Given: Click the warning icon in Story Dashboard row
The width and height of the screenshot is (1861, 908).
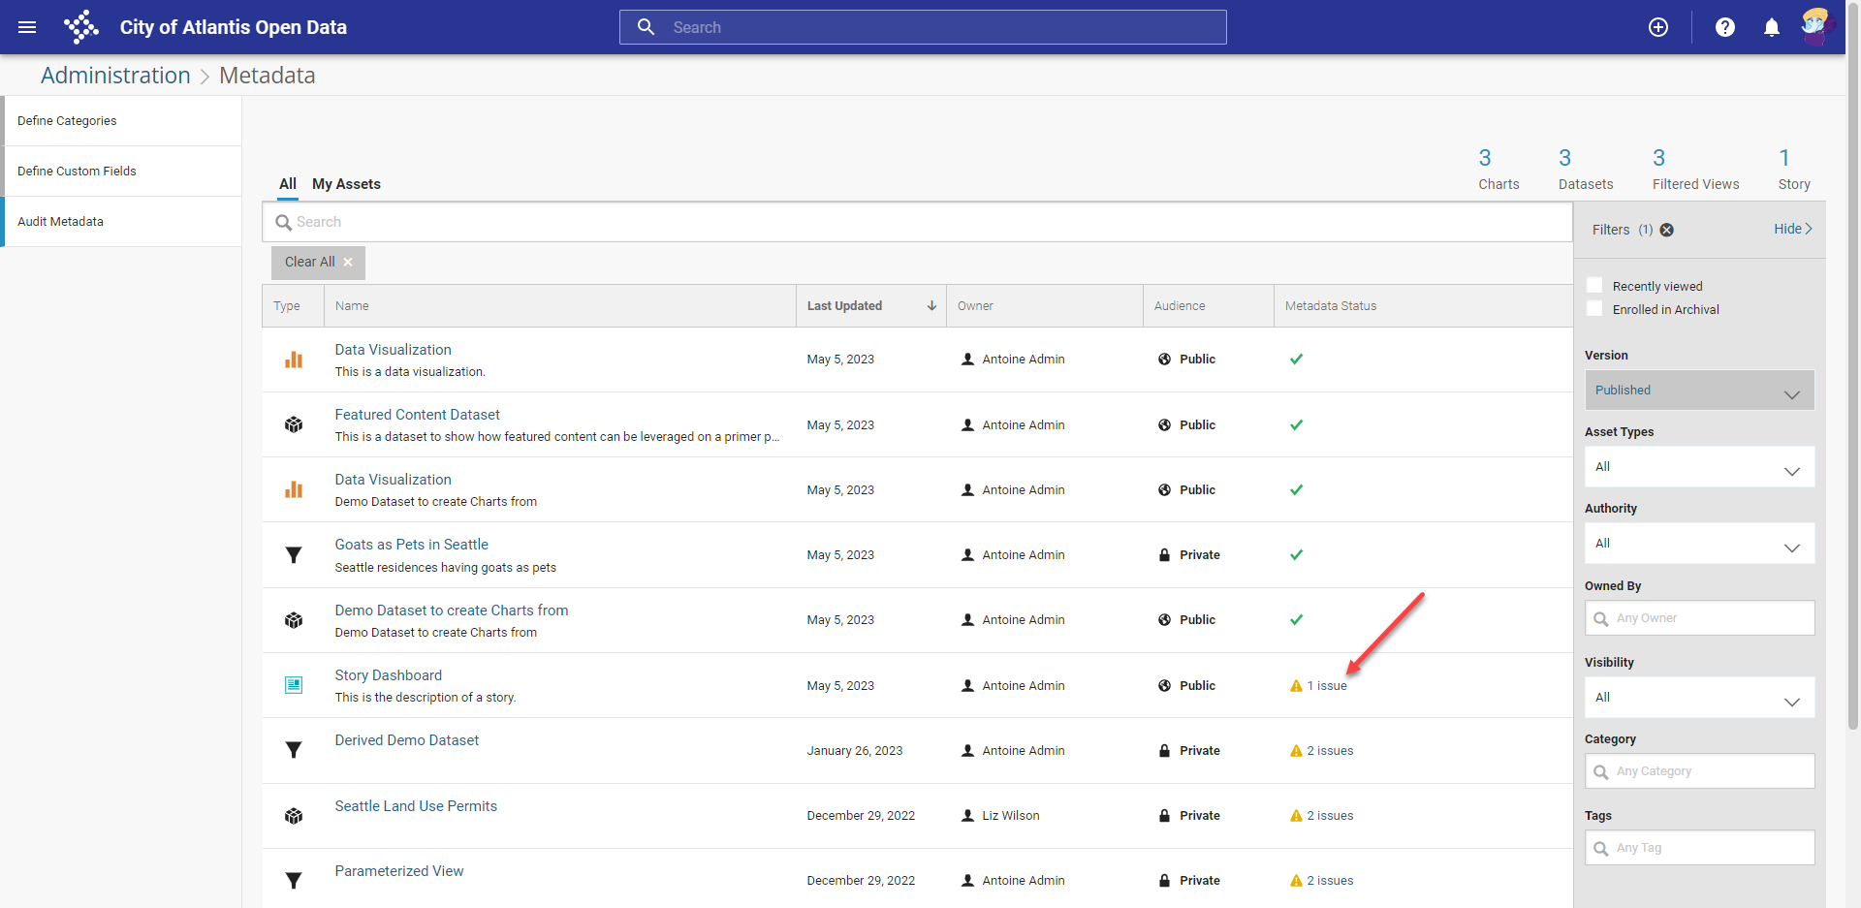Looking at the screenshot, I should tap(1296, 686).
